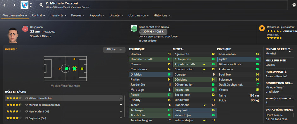This screenshot has height=124, width=297.
Task: Click the back navigation arrow
Action: click(4, 5)
